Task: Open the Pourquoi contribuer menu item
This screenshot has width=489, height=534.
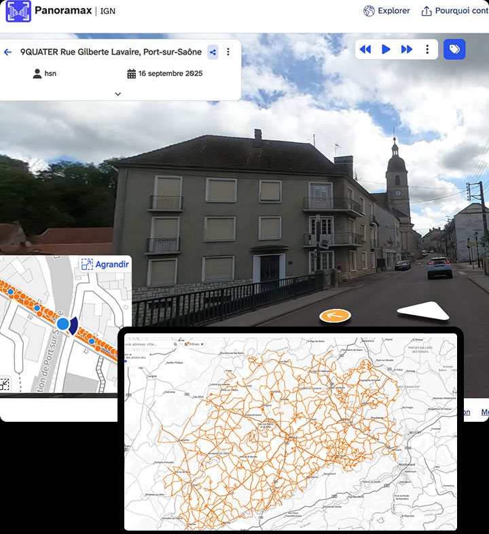Action: point(454,11)
